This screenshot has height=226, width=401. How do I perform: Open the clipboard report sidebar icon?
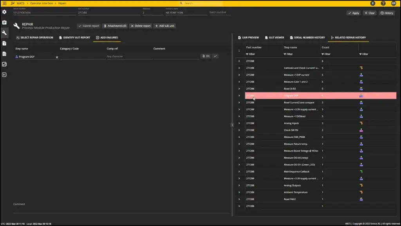point(4,22)
